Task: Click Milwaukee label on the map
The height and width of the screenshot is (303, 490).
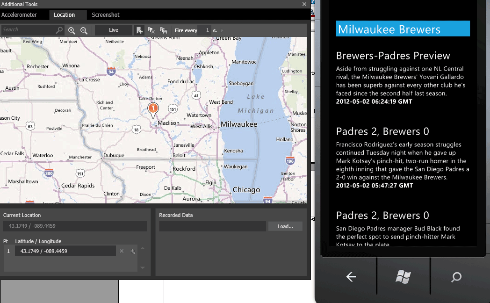Action: [x=239, y=124]
